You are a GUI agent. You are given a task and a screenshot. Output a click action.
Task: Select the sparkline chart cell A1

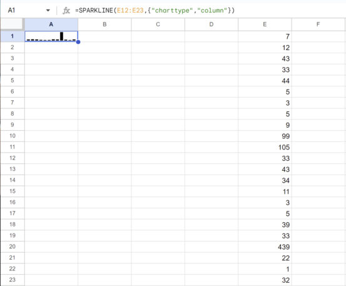pyautogui.click(x=51, y=36)
